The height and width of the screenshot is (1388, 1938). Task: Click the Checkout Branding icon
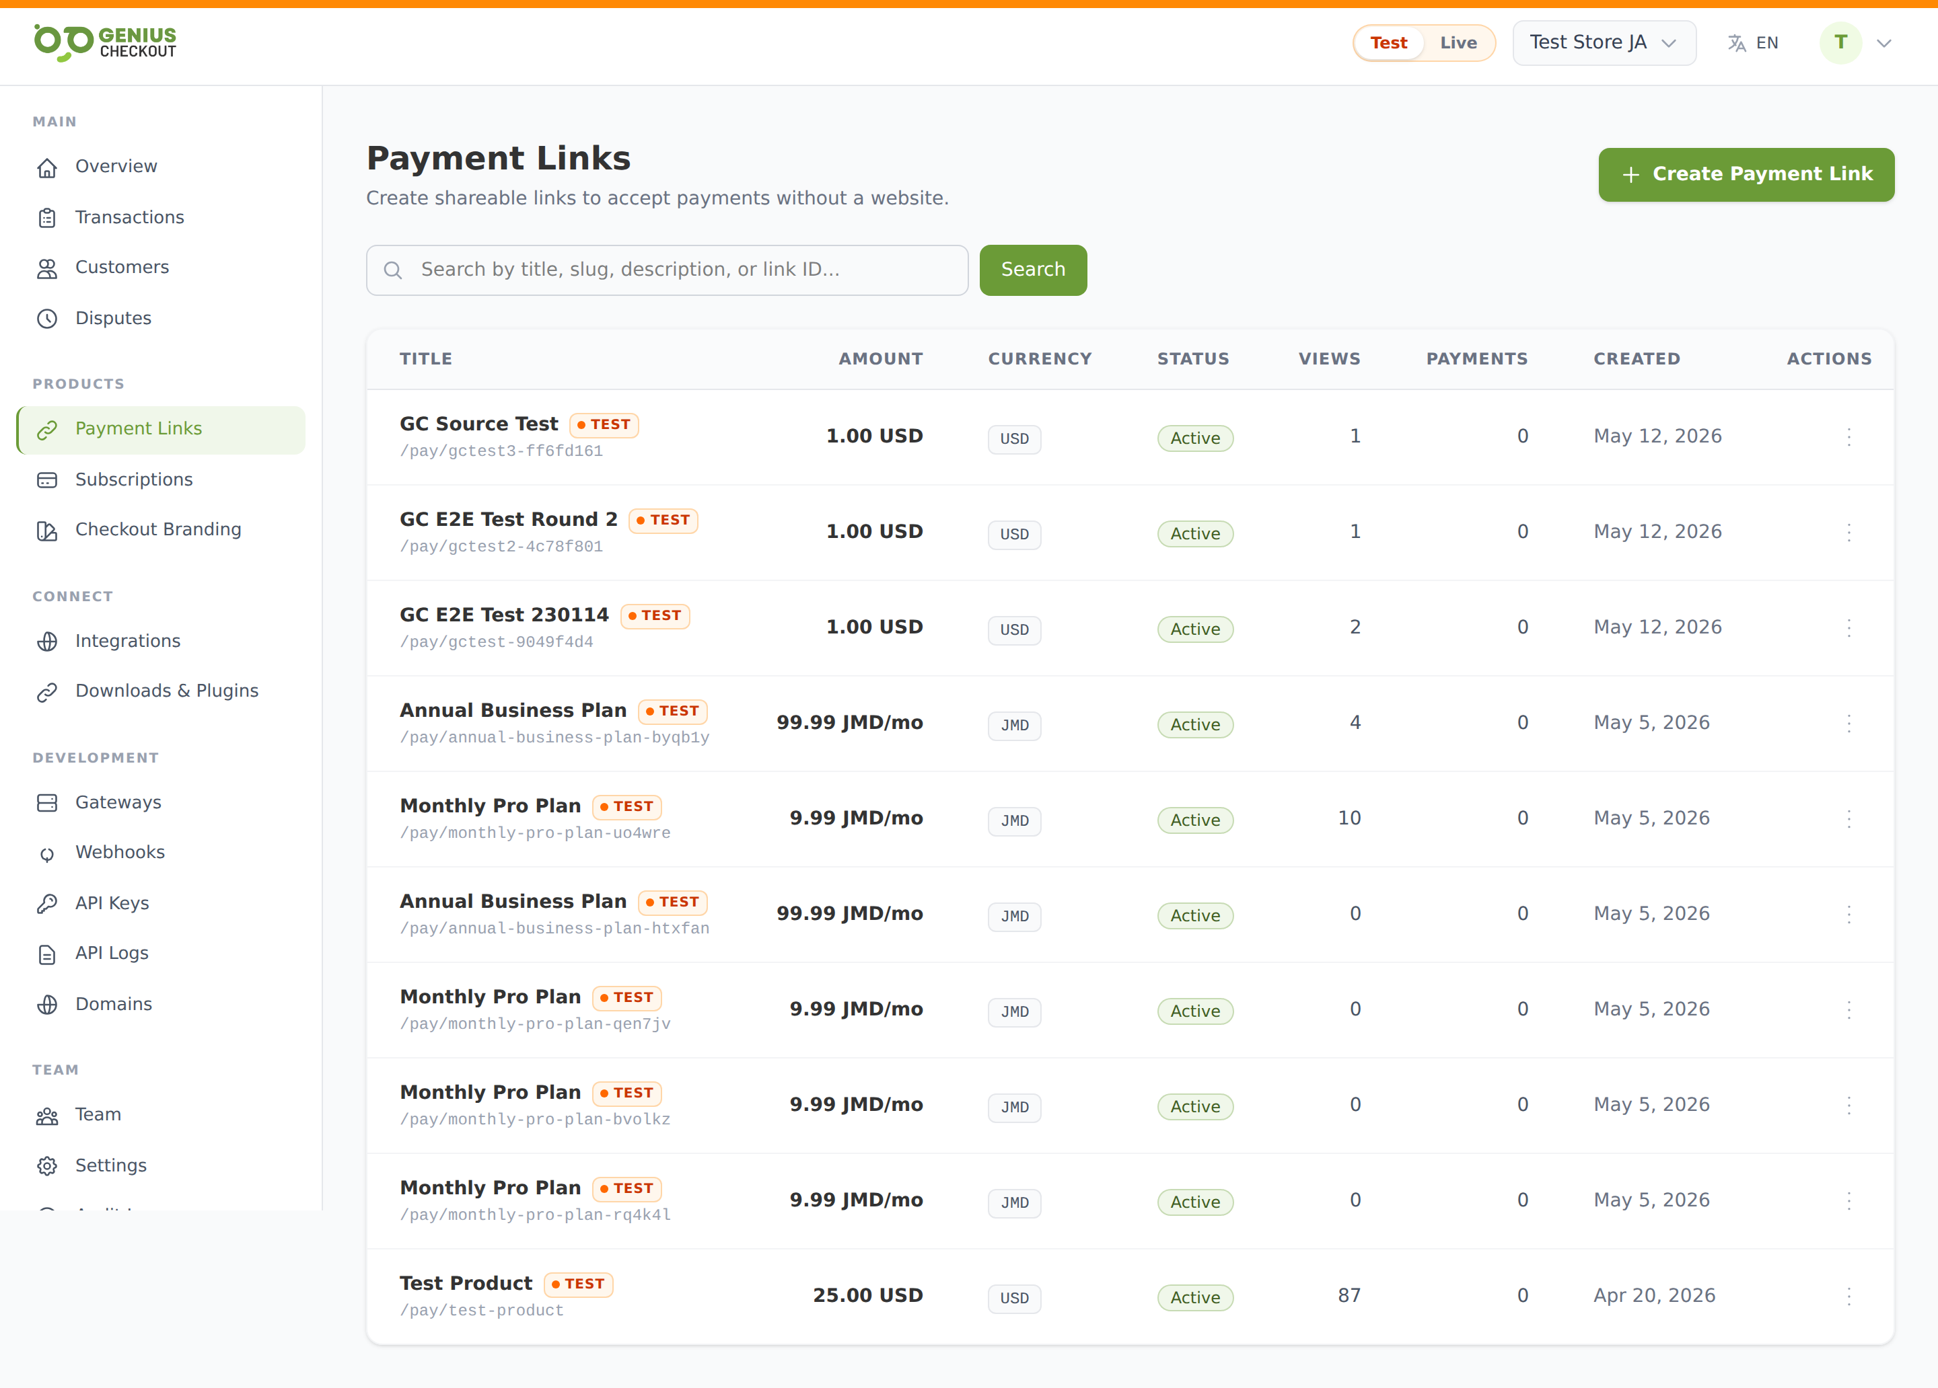click(x=47, y=531)
